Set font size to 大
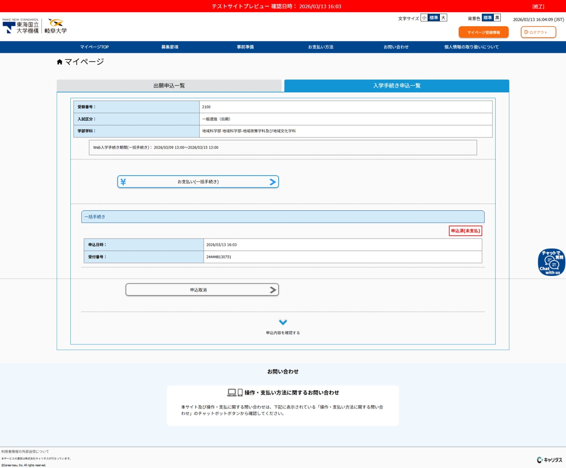The height and width of the screenshot is (468, 566). pos(443,18)
